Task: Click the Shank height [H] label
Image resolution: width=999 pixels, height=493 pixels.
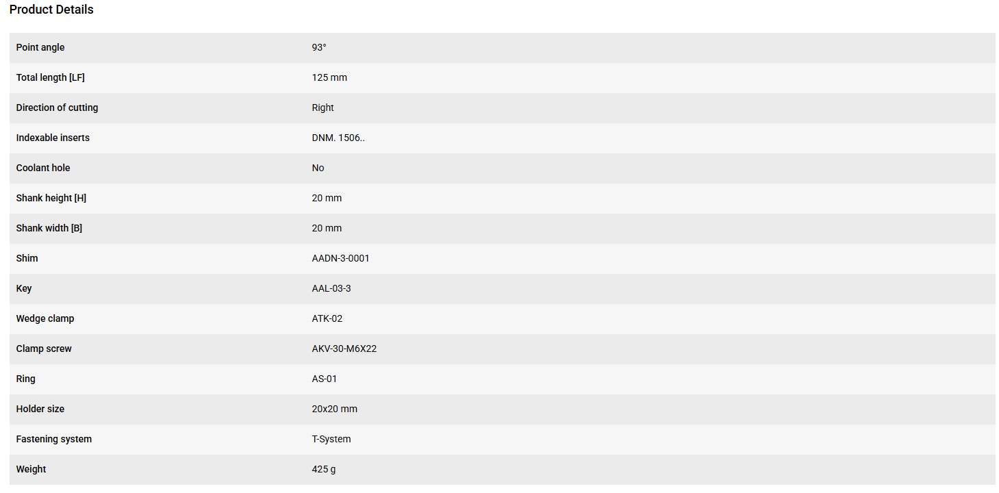Action: pyautogui.click(x=51, y=198)
